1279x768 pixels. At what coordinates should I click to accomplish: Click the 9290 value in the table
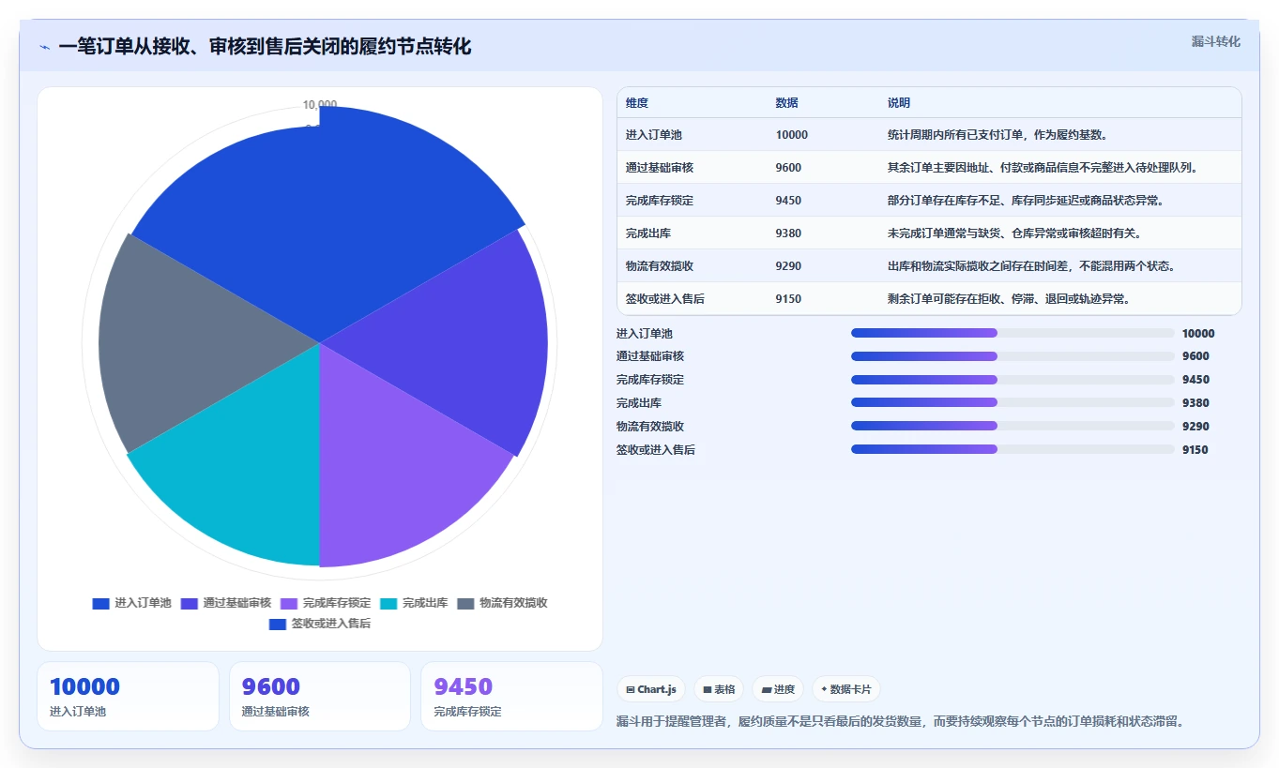coord(789,266)
